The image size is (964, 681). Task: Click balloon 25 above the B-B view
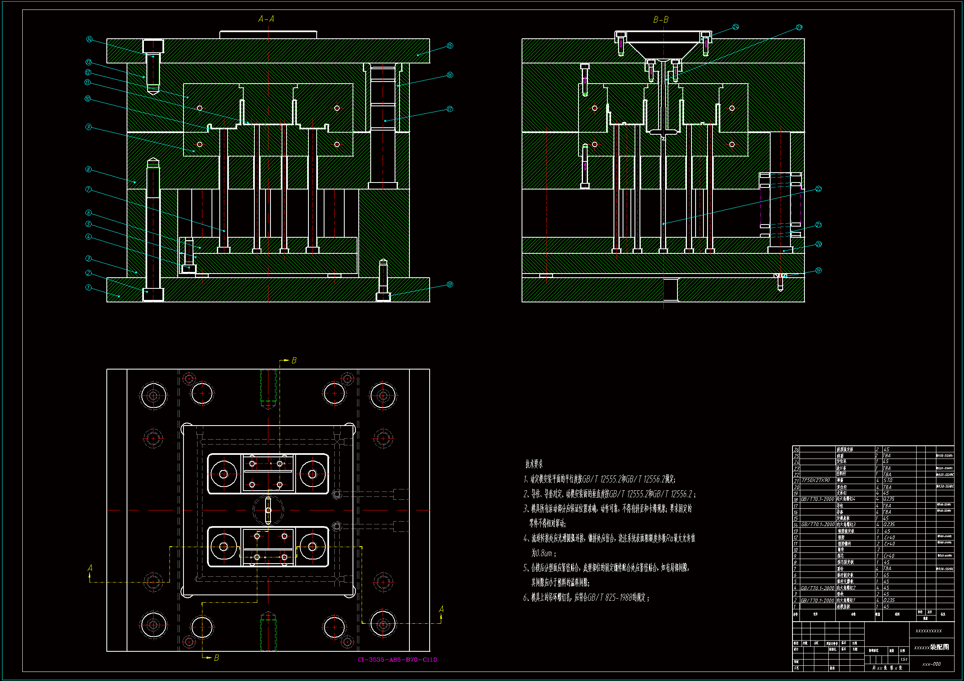[x=799, y=27]
